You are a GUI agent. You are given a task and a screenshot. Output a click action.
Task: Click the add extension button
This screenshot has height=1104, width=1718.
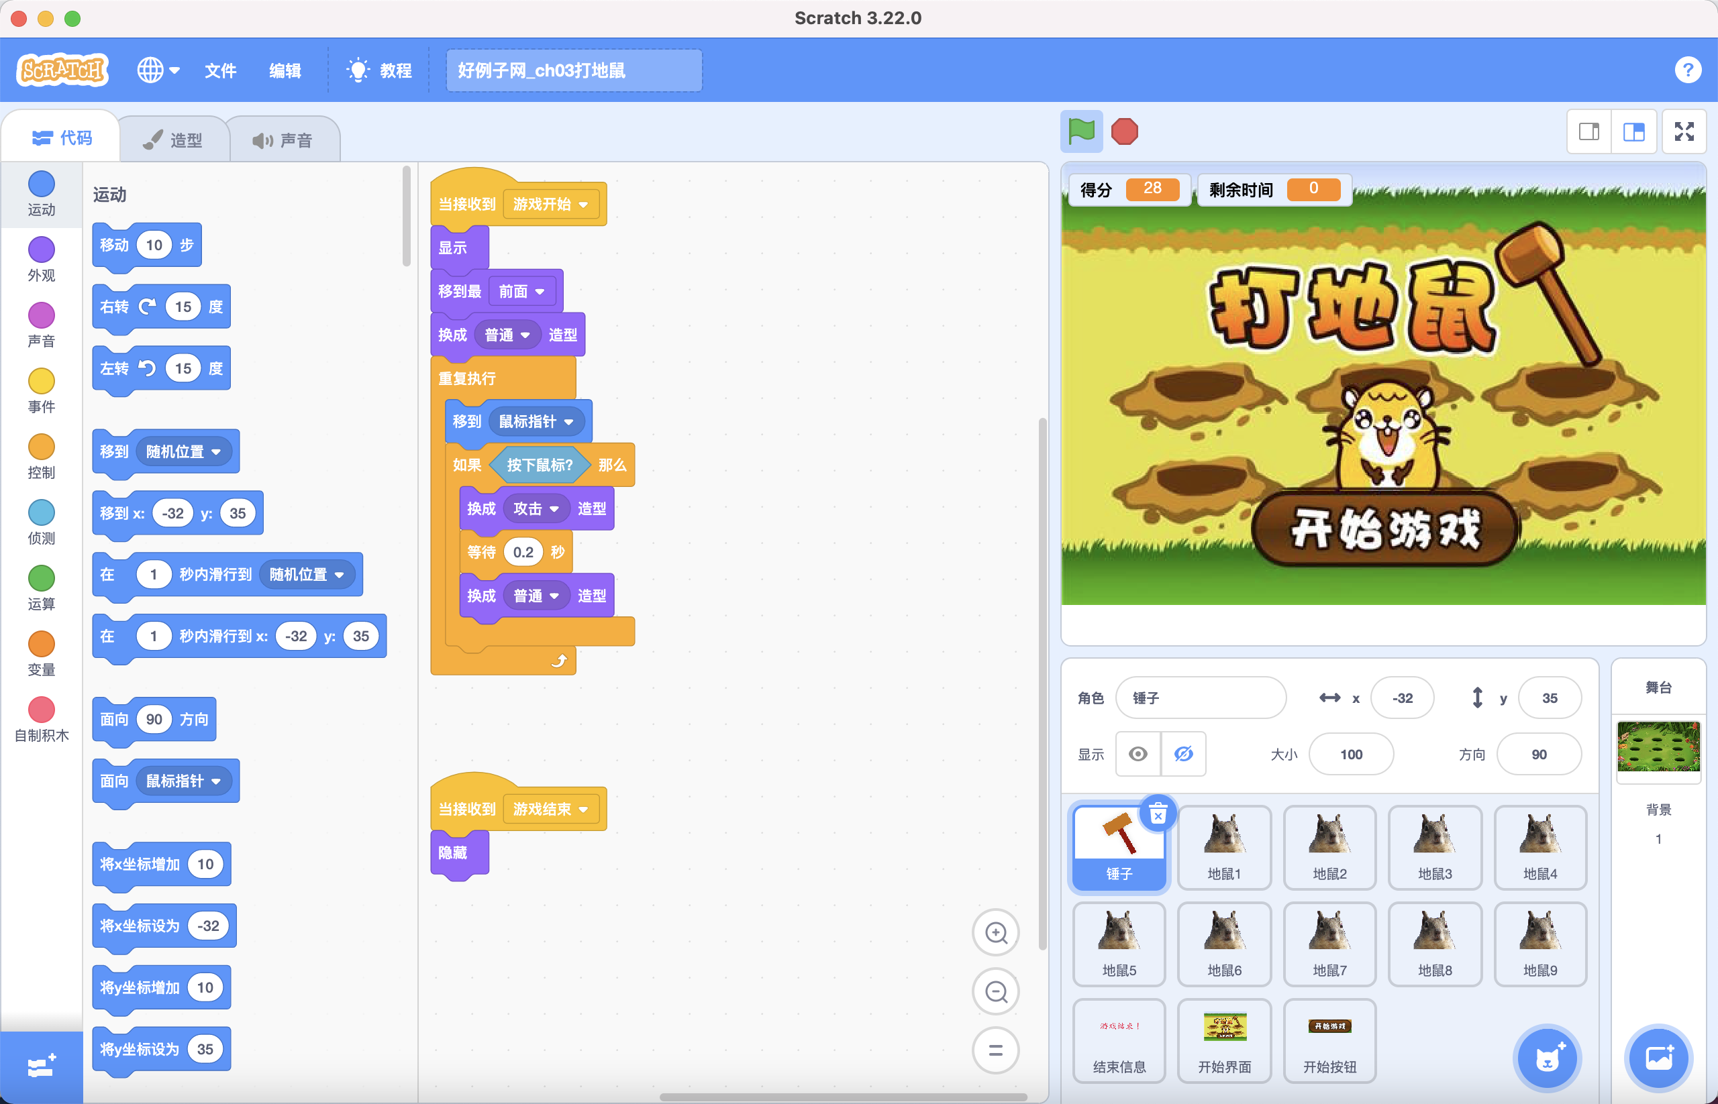coord(41,1066)
